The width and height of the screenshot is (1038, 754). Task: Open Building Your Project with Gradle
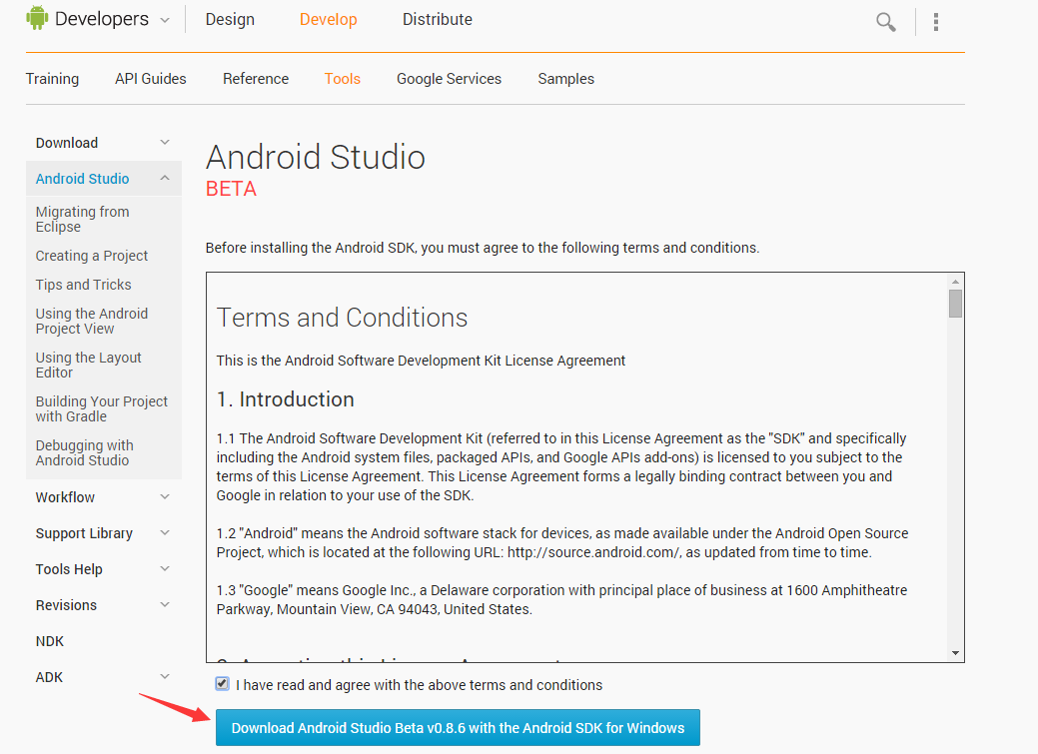(x=101, y=409)
